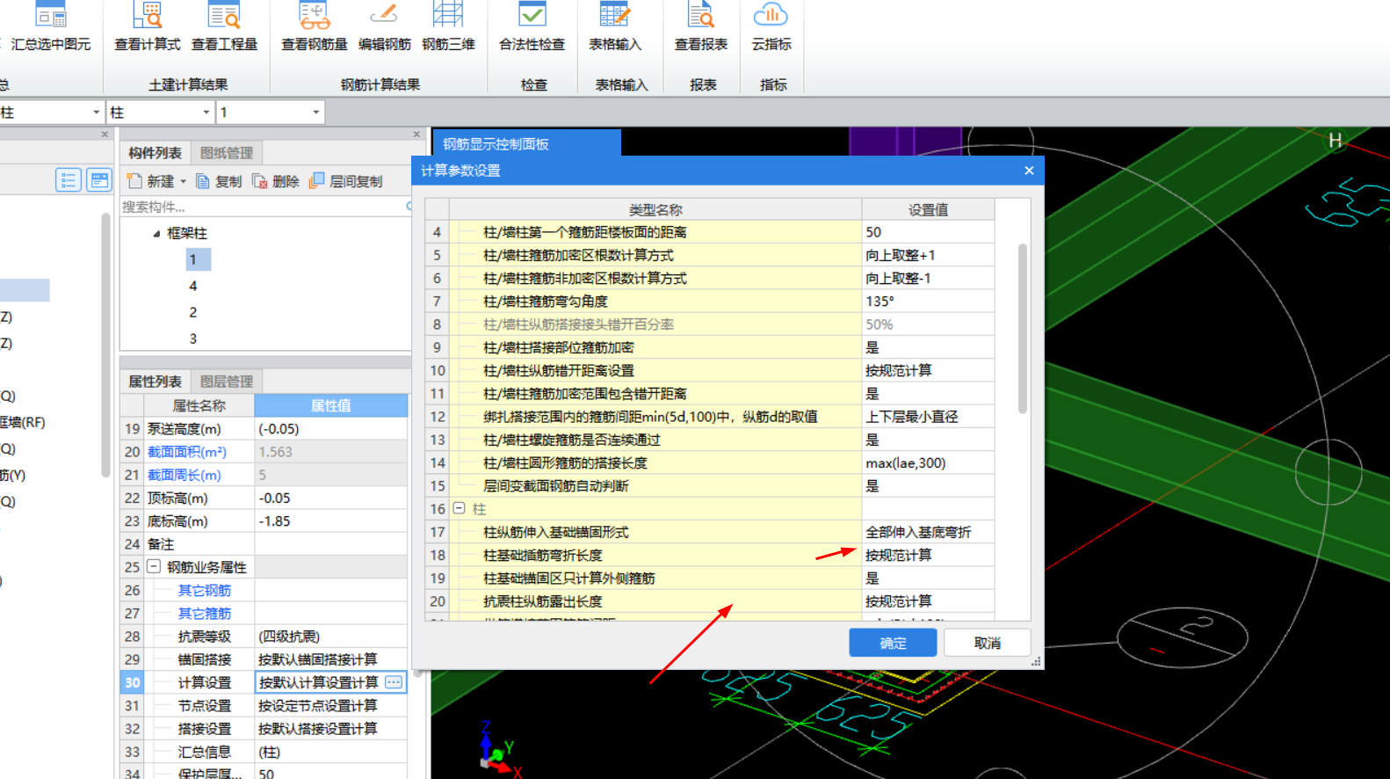Click value 向上取整-1

(928, 278)
